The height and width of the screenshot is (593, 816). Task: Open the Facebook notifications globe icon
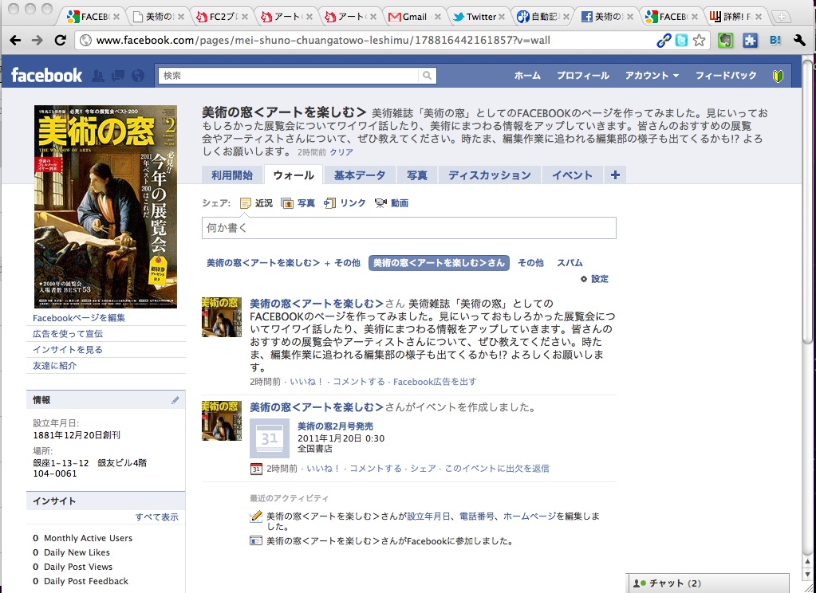click(x=137, y=76)
